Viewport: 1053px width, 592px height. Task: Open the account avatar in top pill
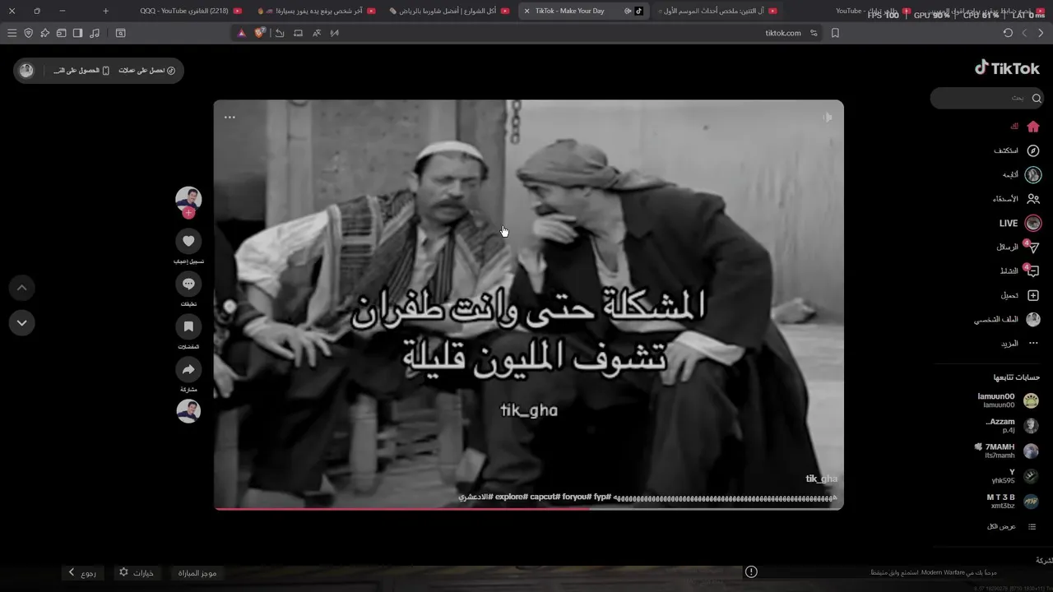point(26,71)
